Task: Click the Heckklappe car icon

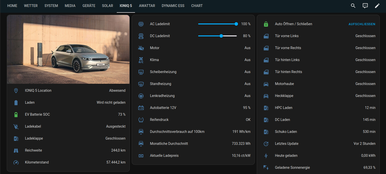Action: [x=266, y=96]
